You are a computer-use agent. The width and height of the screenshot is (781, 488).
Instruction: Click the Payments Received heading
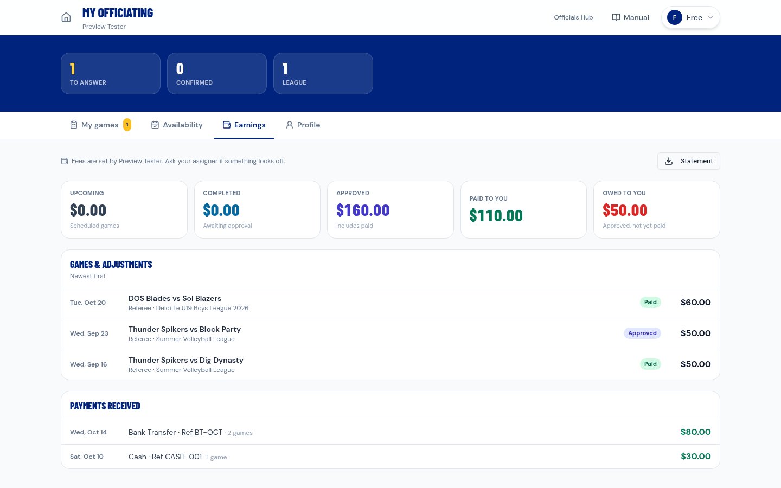[105, 406]
